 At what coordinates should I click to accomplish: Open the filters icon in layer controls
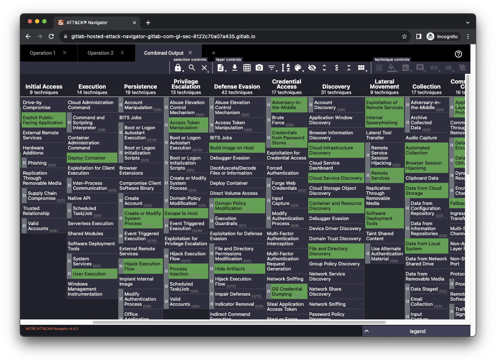[x=272, y=67]
